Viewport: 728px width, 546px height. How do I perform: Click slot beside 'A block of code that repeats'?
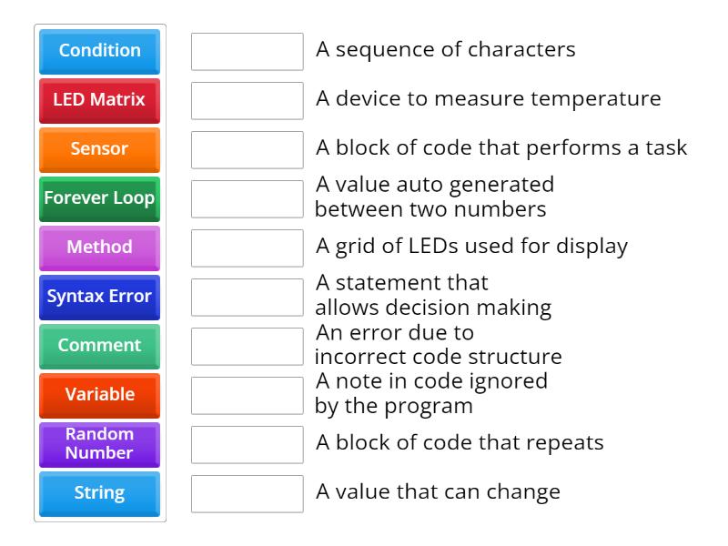pyautogui.click(x=247, y=444)
